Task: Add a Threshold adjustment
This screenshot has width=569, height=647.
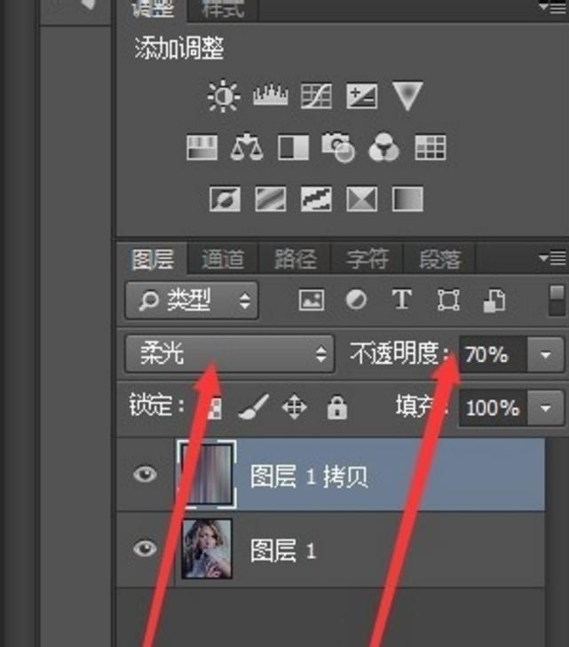Action: pyautogui.click(x=316, y=199)
